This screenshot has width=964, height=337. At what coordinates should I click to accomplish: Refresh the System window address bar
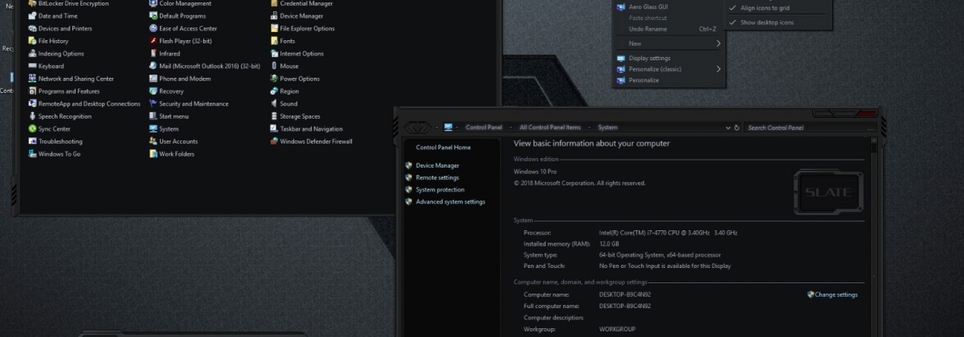click(737, 127)
